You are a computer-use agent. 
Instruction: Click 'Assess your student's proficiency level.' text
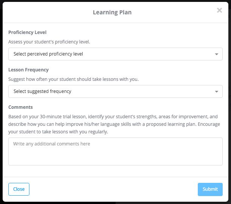click(49, 42)
